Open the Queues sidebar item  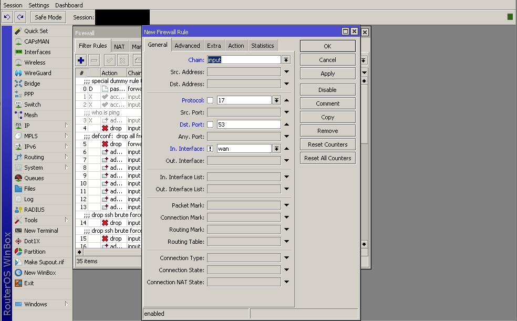click(34, 178)
